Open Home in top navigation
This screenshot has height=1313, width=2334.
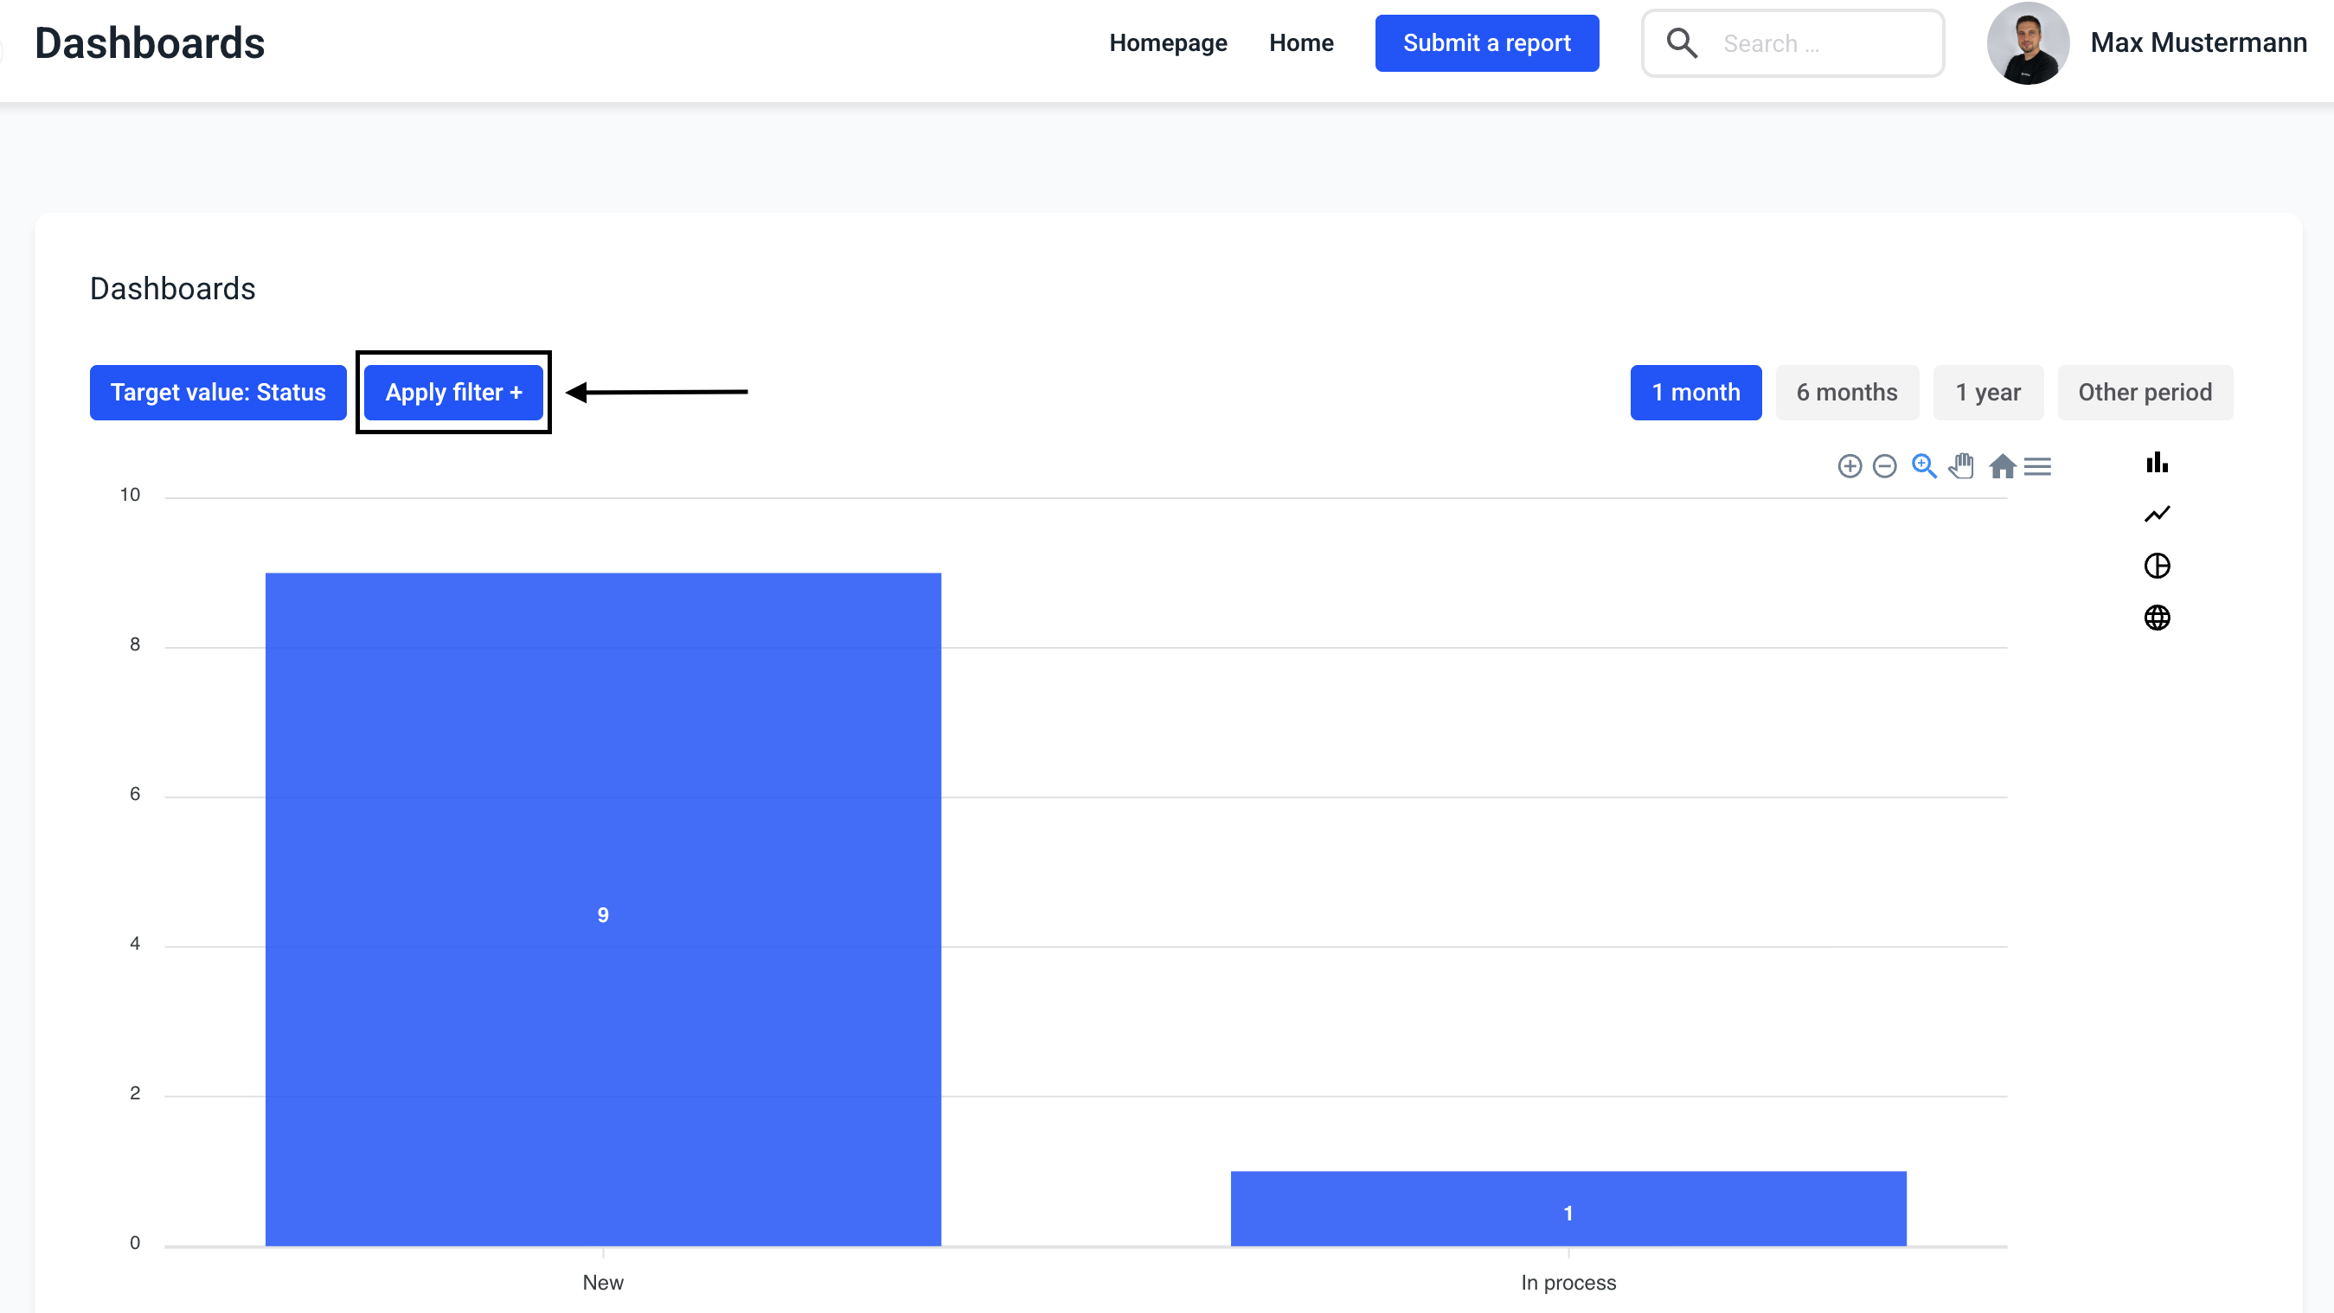pyautogui.click(x=1300, y=42)
